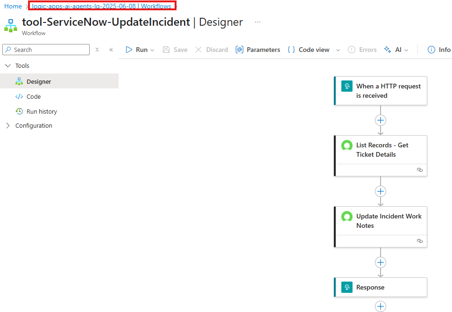Click the Save toolbar button
Screen dimensions: 452x312
click(175, 50)
